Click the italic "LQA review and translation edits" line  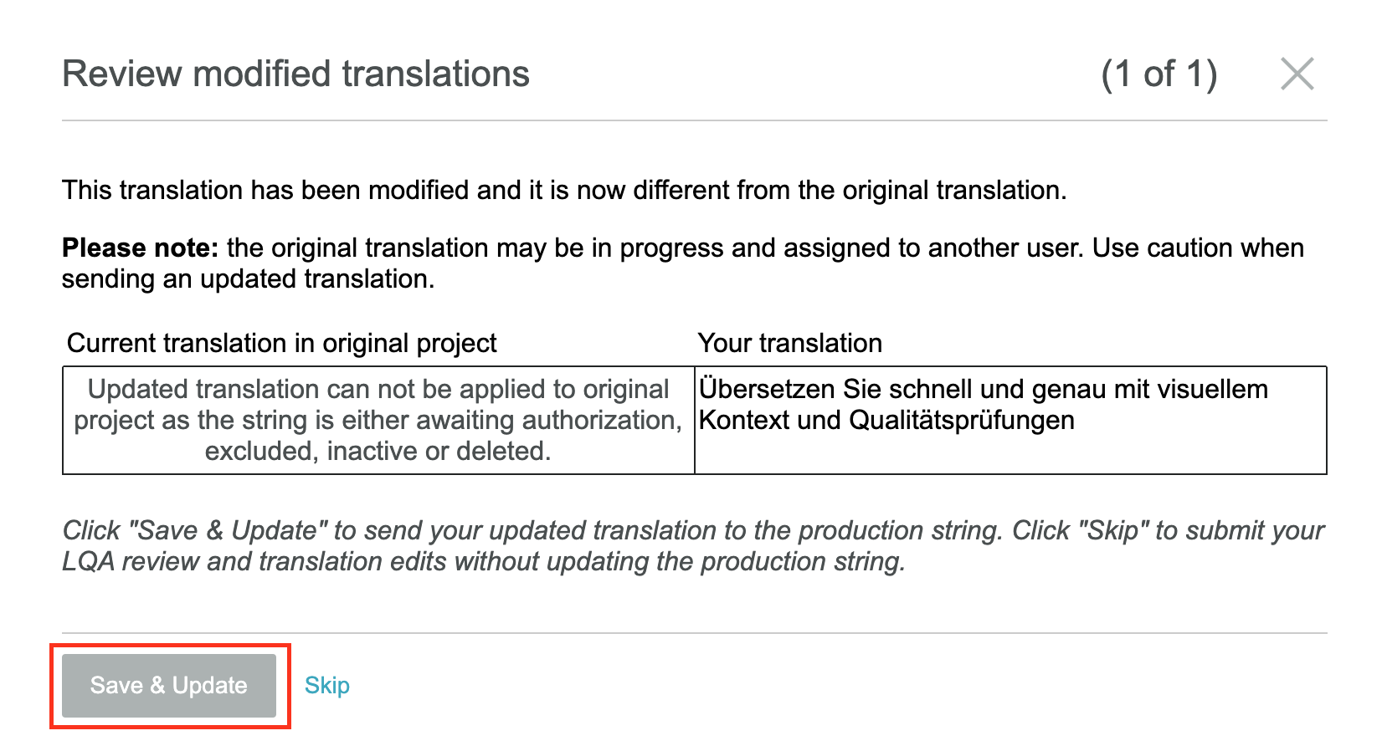[483, 561]
